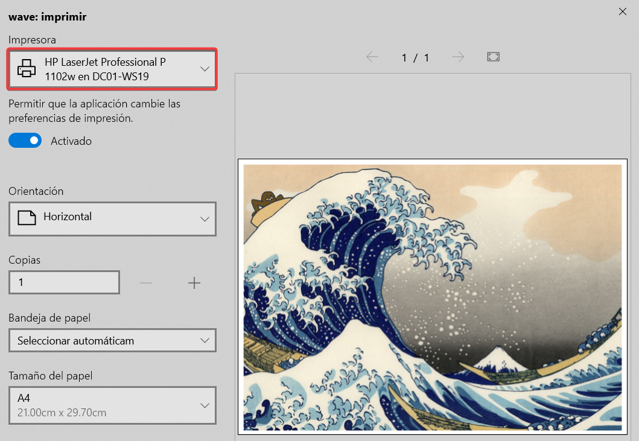Decrease copies with the minus button
This screenshot has height=441, width=639.
coord(146,283)
